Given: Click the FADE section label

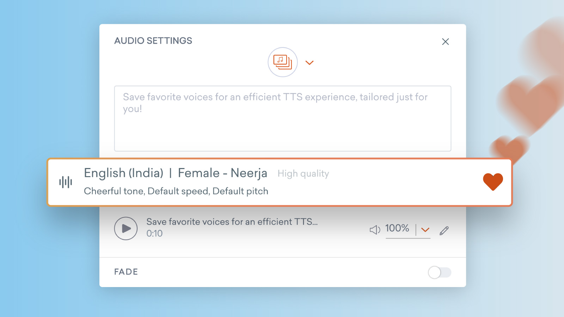Looking at the screenshot, I should 126,272.
